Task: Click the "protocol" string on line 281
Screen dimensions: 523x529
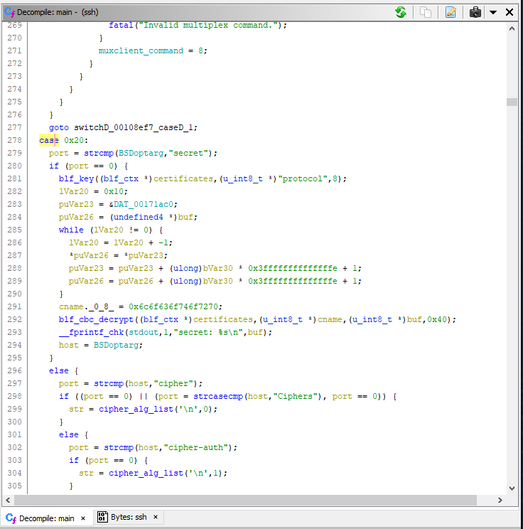Action: 303,178
